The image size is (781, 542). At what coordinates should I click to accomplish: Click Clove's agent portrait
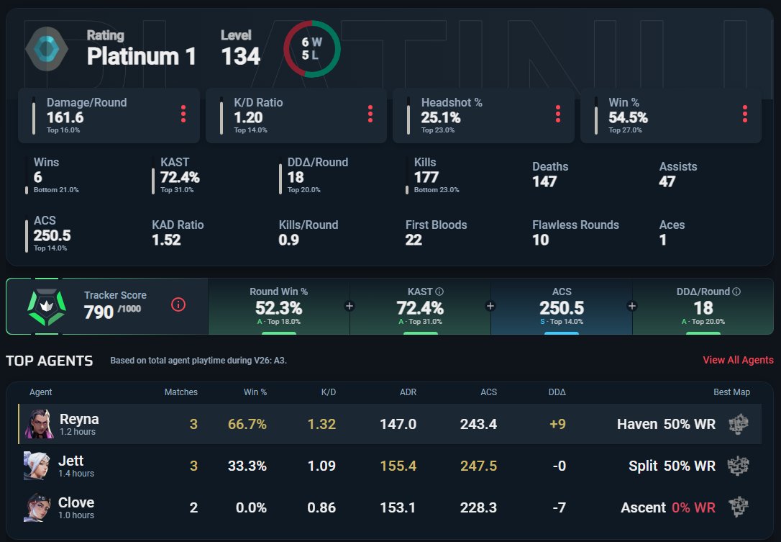(37, 507)
